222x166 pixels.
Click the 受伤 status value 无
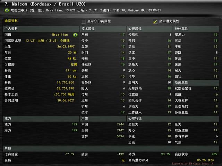click(123, 160)
